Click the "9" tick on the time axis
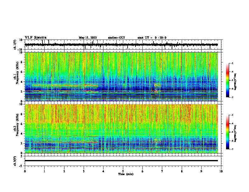 click(x=201, y=171)
